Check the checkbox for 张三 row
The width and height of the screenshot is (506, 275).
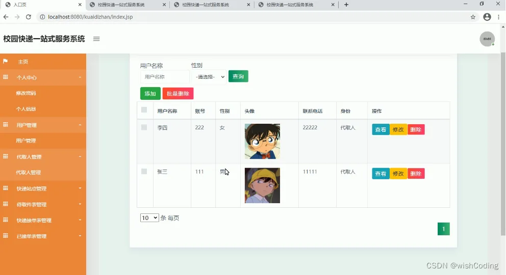[x=144, y=171]
